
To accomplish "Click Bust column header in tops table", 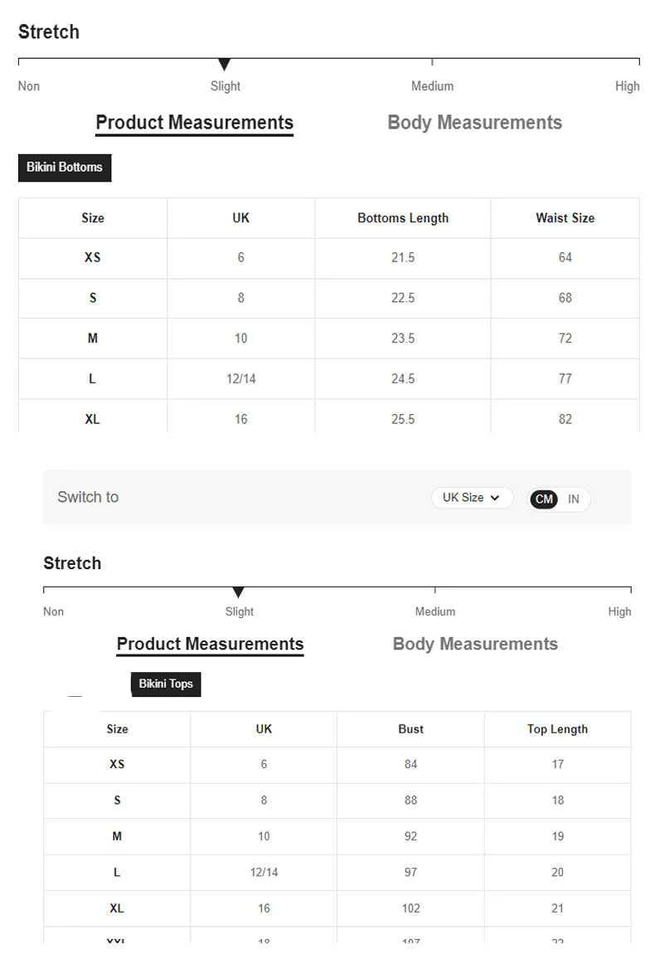I will pyautogui.click(x=411, y=729).
